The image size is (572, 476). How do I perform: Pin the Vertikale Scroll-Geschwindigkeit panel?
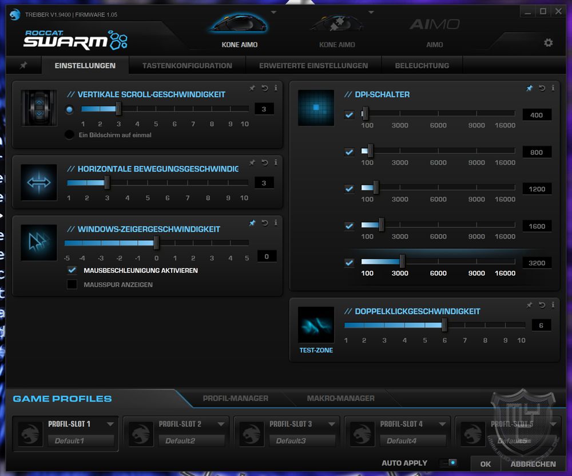click(x=252, y=88)
